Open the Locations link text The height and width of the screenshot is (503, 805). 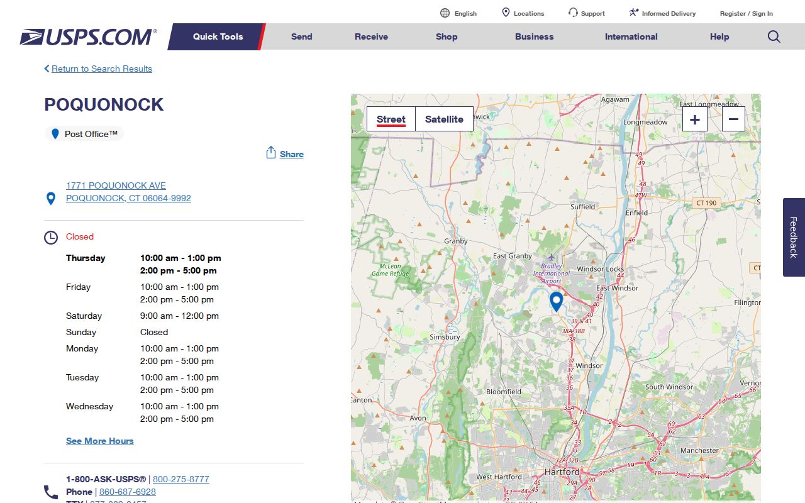click(x=529, y=13)
